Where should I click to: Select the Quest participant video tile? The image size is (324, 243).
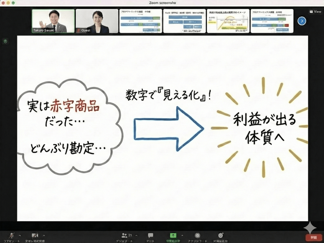click(x=97, y=21)
